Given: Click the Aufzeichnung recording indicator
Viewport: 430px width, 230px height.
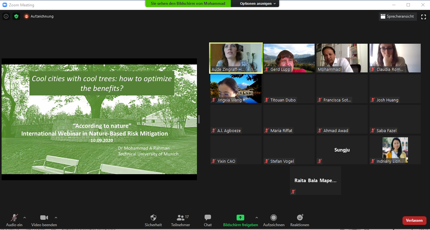Looking at the screenshot, I should (x=39, y=16).
